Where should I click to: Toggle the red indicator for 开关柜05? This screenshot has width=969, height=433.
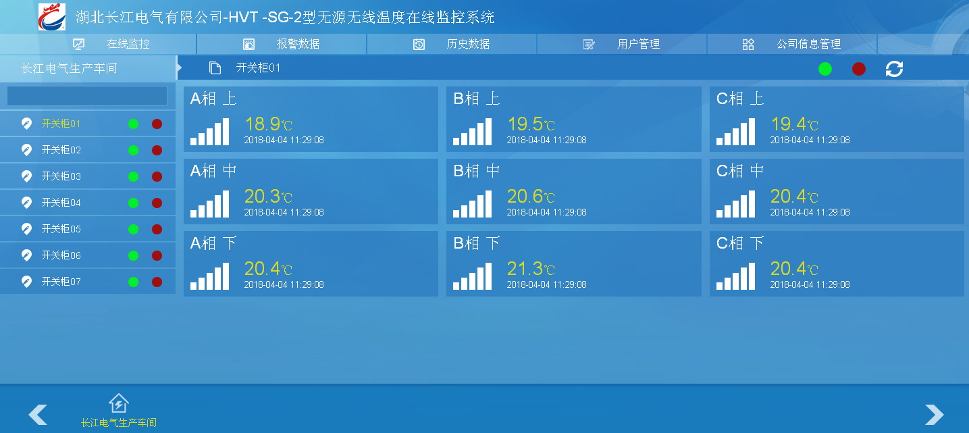tap(157, 229)
